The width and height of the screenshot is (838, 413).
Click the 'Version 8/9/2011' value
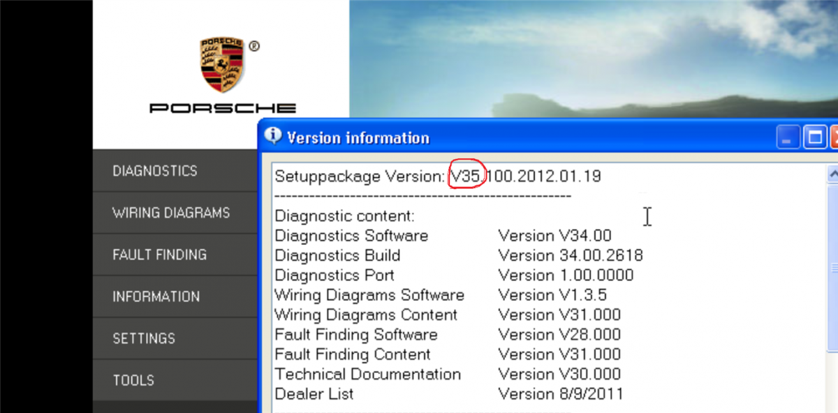pyautogui.click(x=561, y=393)
